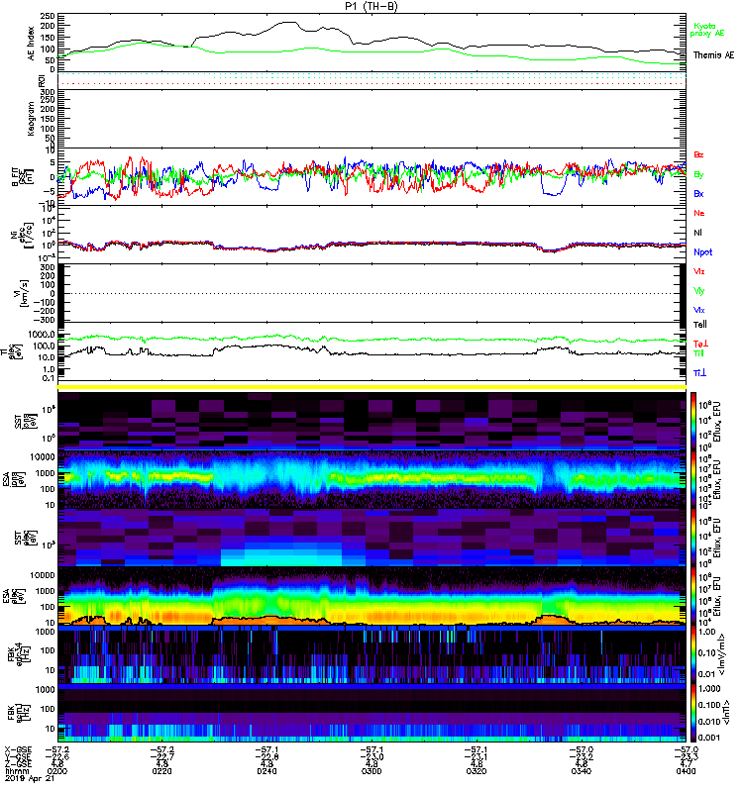743x792 pixels.
Task: Click the "0340" time tick label
Action: coord(582,771)
